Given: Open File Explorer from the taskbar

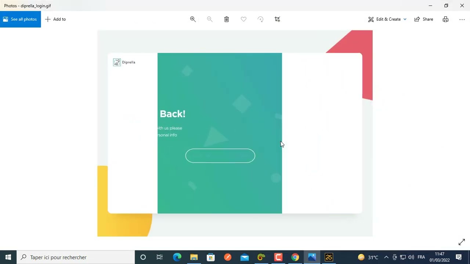Looking at the screenshot, I should [194, 257].
